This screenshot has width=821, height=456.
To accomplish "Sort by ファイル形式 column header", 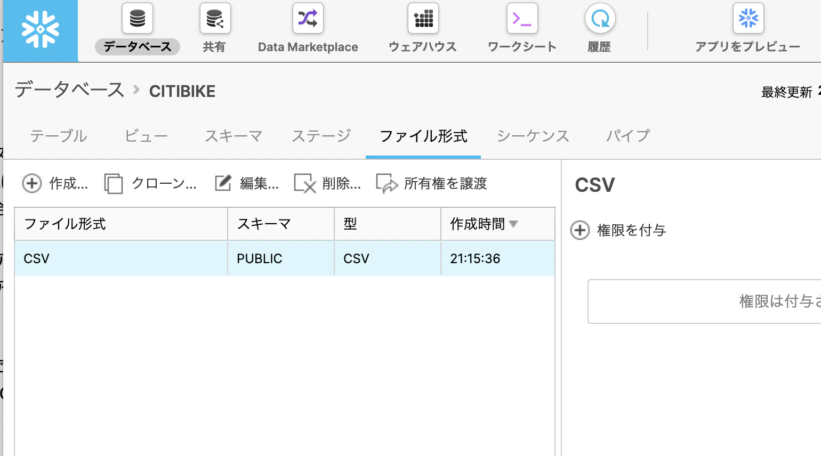I will [121, 224].
